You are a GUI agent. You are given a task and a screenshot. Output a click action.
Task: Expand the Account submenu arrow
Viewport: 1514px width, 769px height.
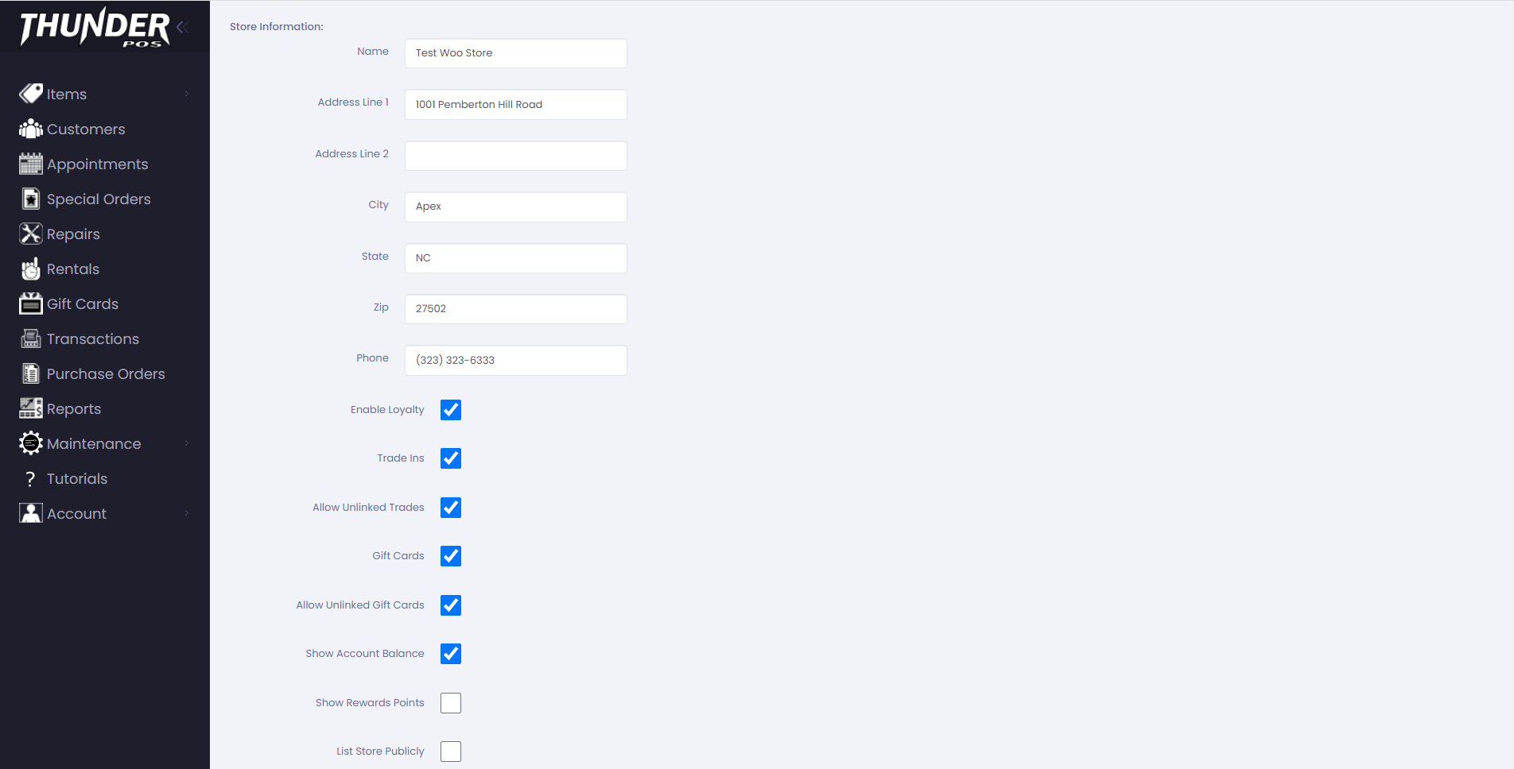click(187, 513)
